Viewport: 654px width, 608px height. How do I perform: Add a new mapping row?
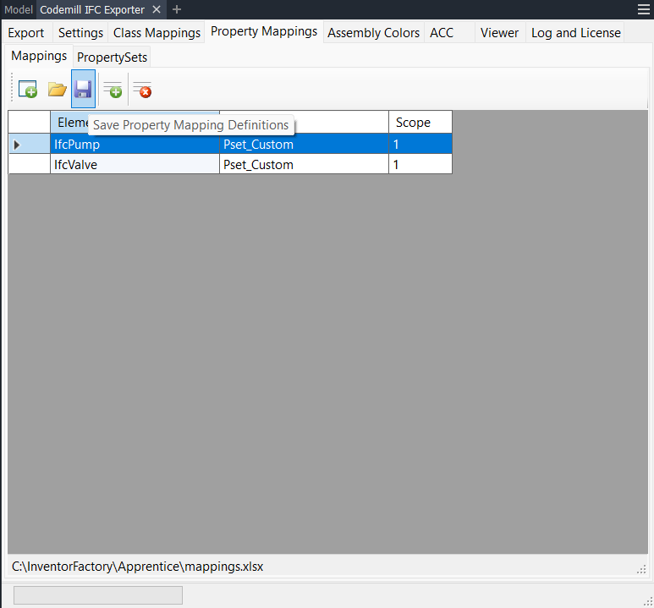point(113,90)
